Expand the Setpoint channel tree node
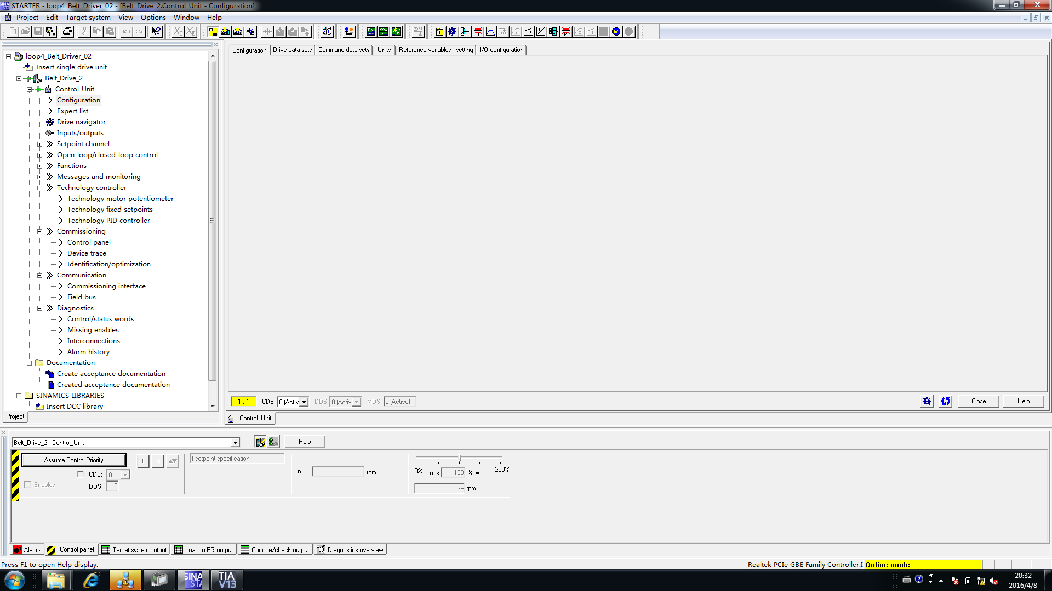The height and width of the screenshot is (591, 1052). click(39, 144)
